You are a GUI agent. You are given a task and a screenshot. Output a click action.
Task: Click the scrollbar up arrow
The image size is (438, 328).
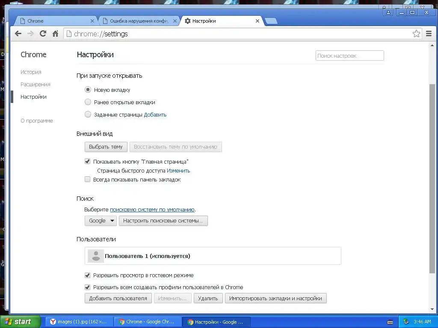coord(432,45)
